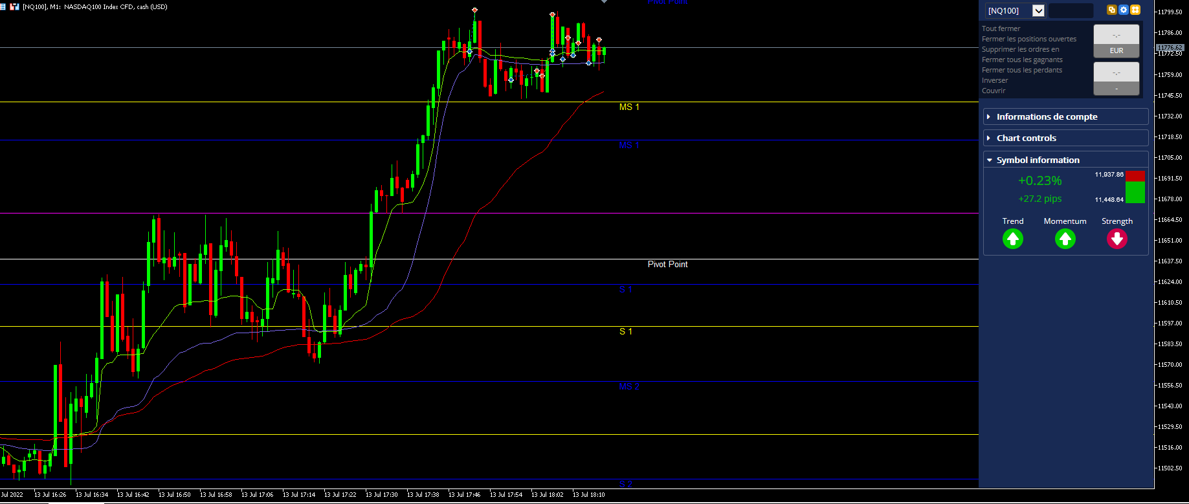
Task: Click the second value box below EUR
Action: 1117,78
